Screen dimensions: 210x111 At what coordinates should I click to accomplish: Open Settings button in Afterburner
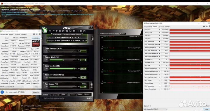pos(87,94)
